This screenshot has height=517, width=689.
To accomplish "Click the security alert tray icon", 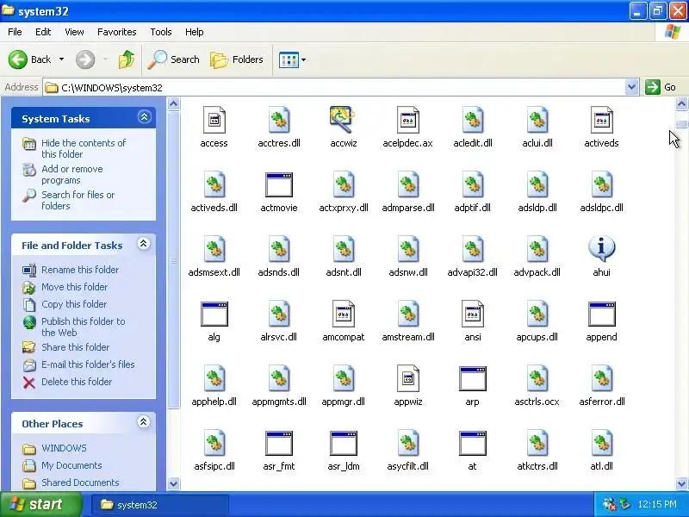I will click(x=609, y=504).
